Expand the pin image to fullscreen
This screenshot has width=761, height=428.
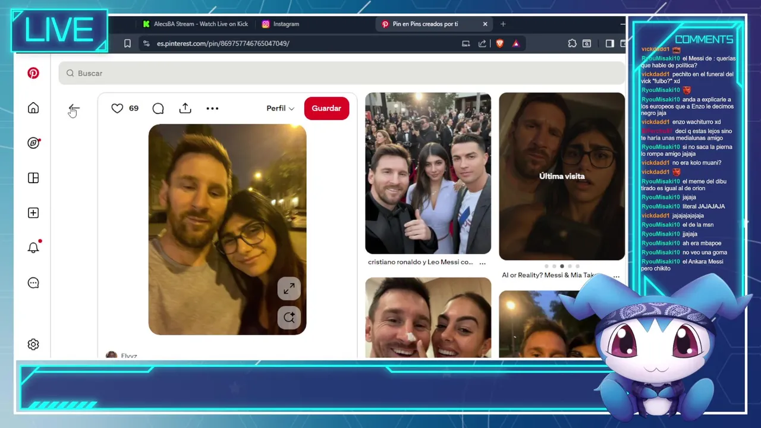point(289,289)
